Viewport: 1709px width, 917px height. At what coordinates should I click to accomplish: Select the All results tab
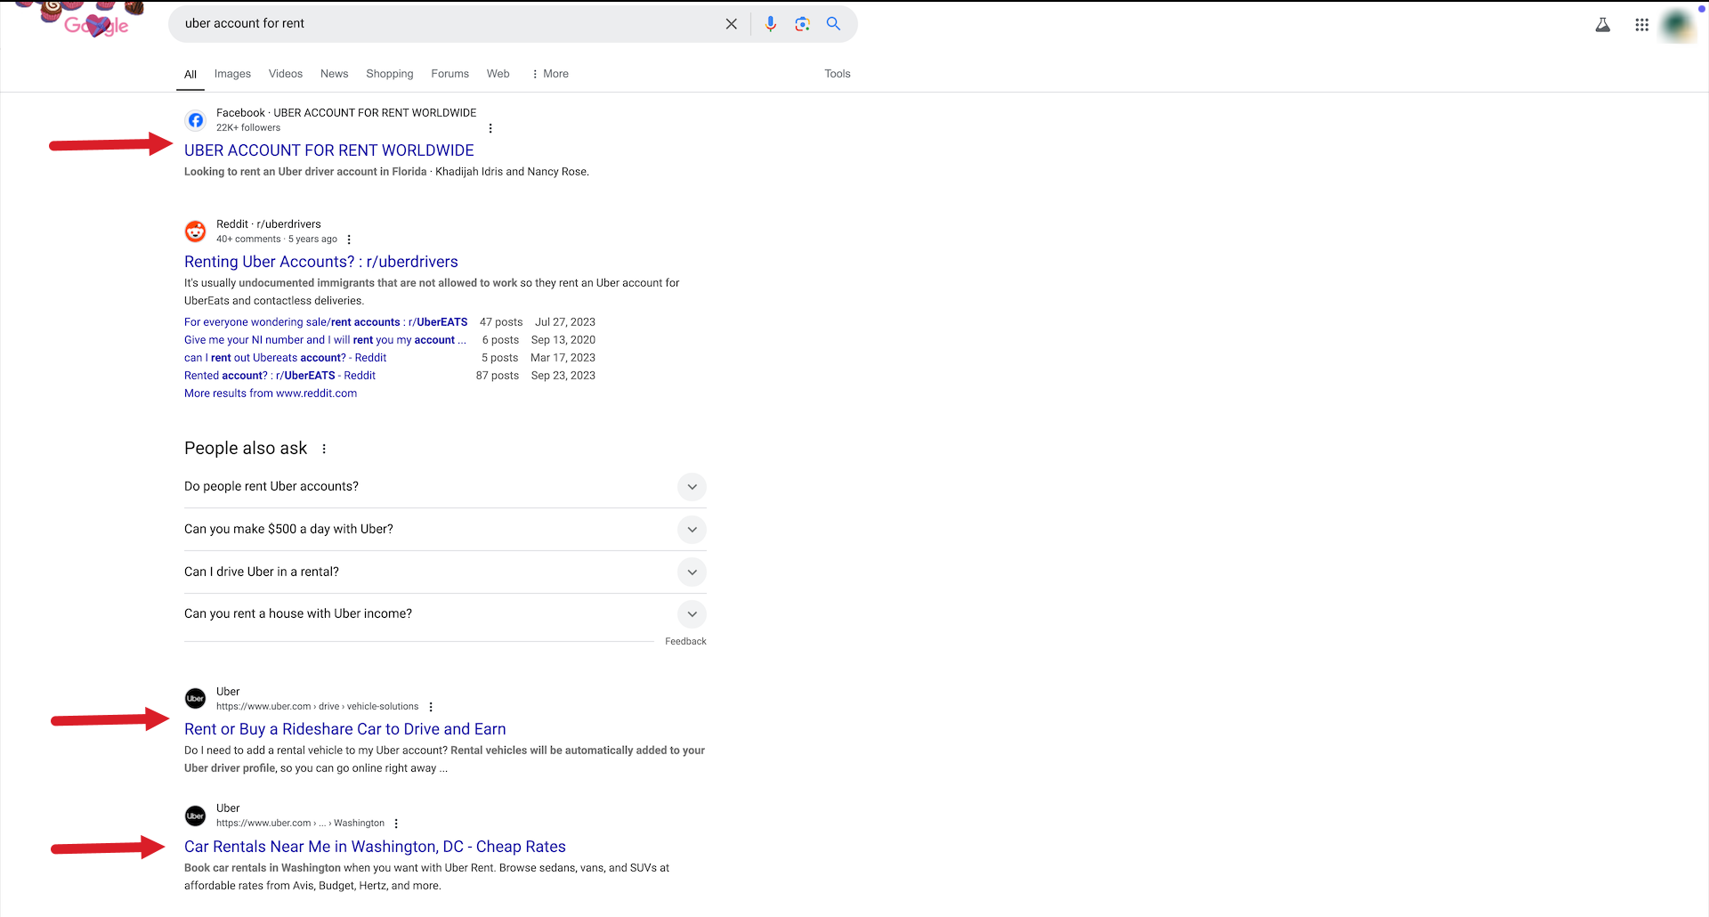pyautogui.click(x=190, y=74)
